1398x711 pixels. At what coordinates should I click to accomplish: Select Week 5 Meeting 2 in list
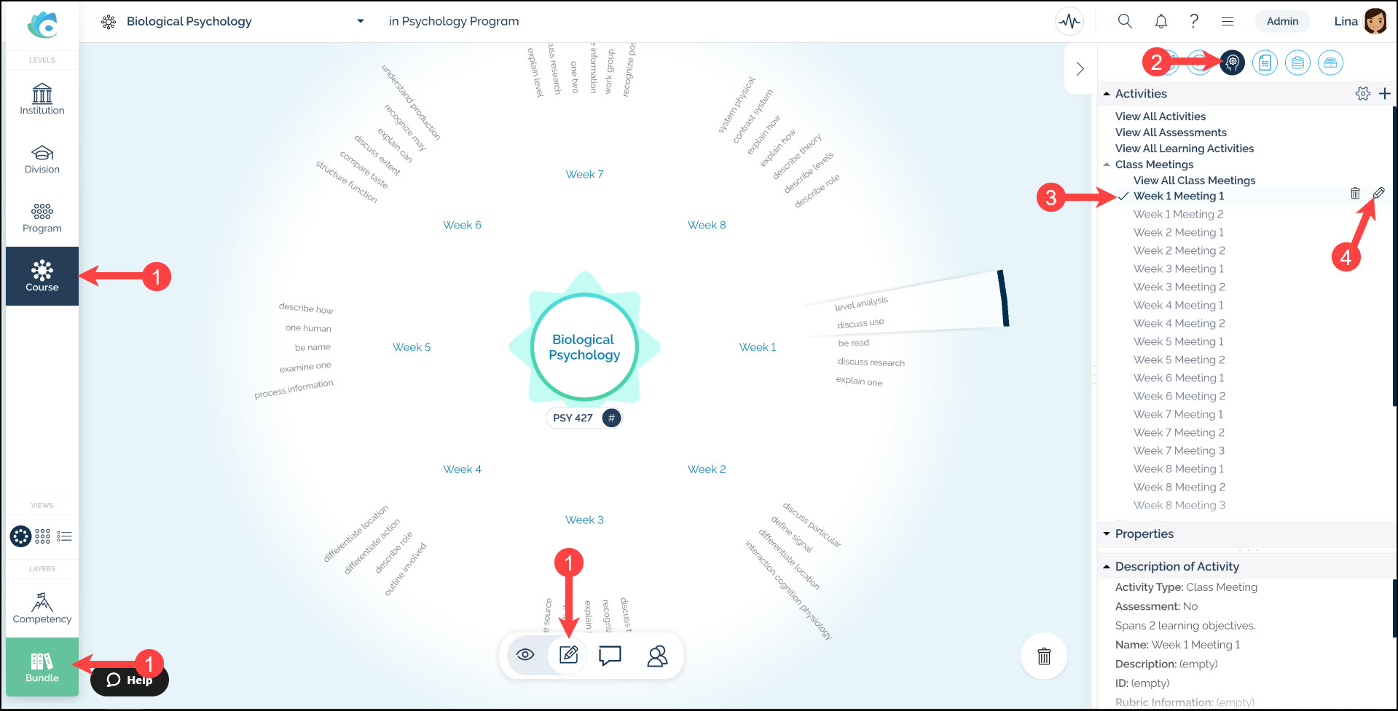tap(1179, 360)
